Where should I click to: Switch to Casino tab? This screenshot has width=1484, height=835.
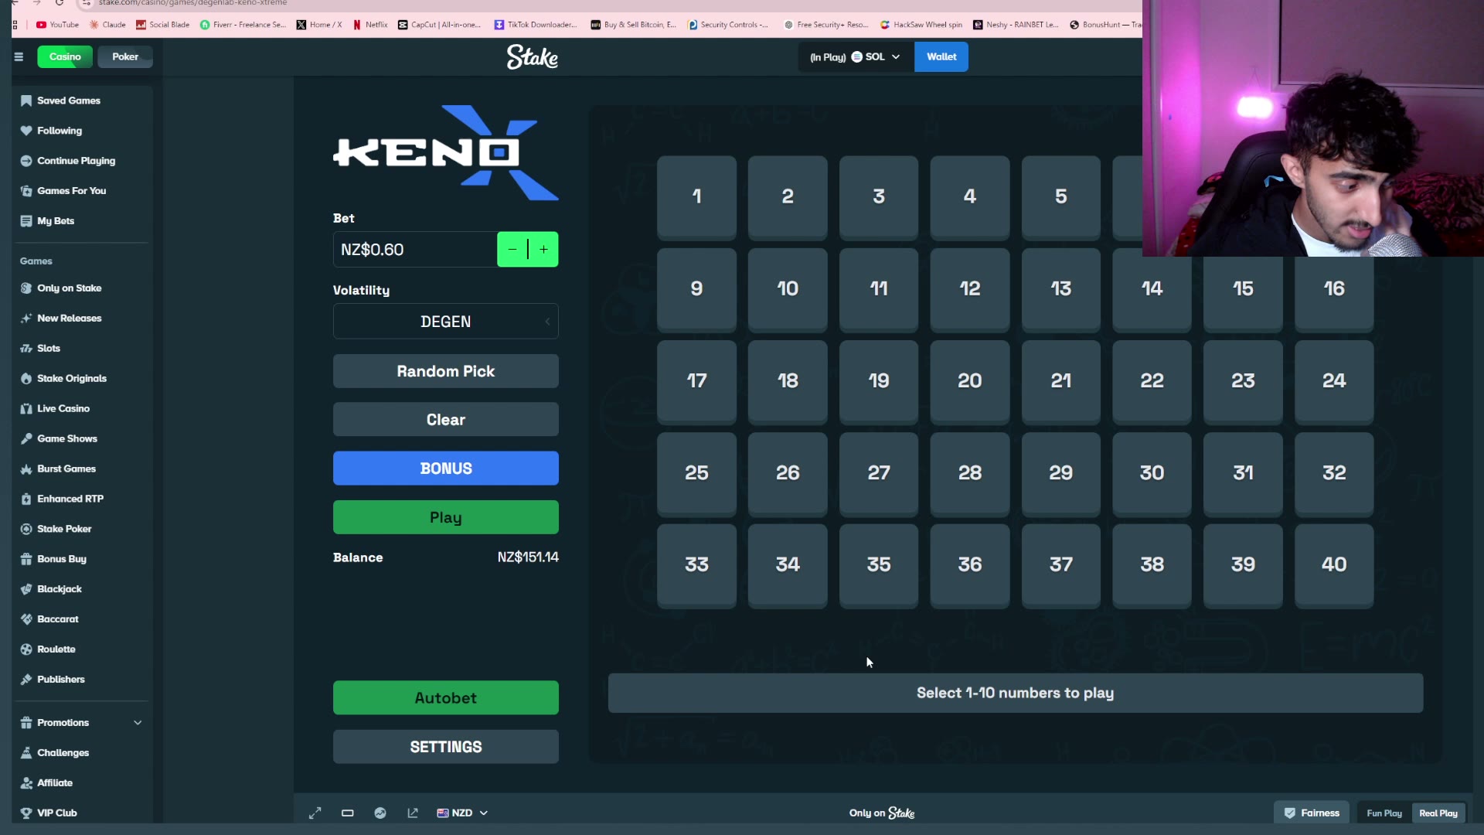(65, 56)
